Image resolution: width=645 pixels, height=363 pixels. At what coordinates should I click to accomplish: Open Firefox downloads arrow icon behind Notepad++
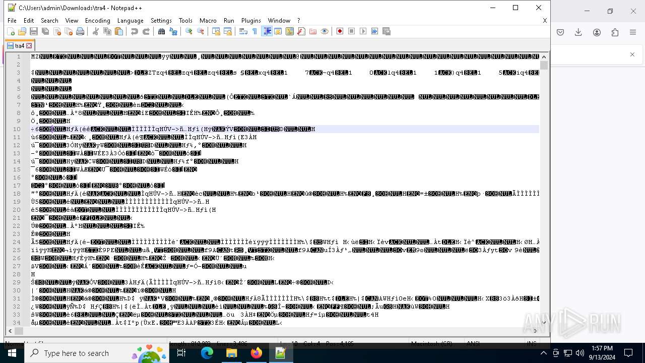coord(578,32)
